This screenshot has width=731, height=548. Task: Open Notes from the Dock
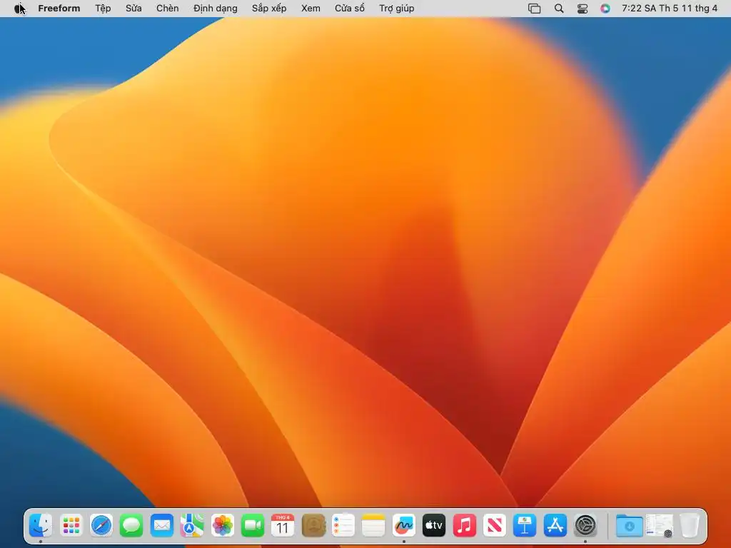click(x=373, y=526)
